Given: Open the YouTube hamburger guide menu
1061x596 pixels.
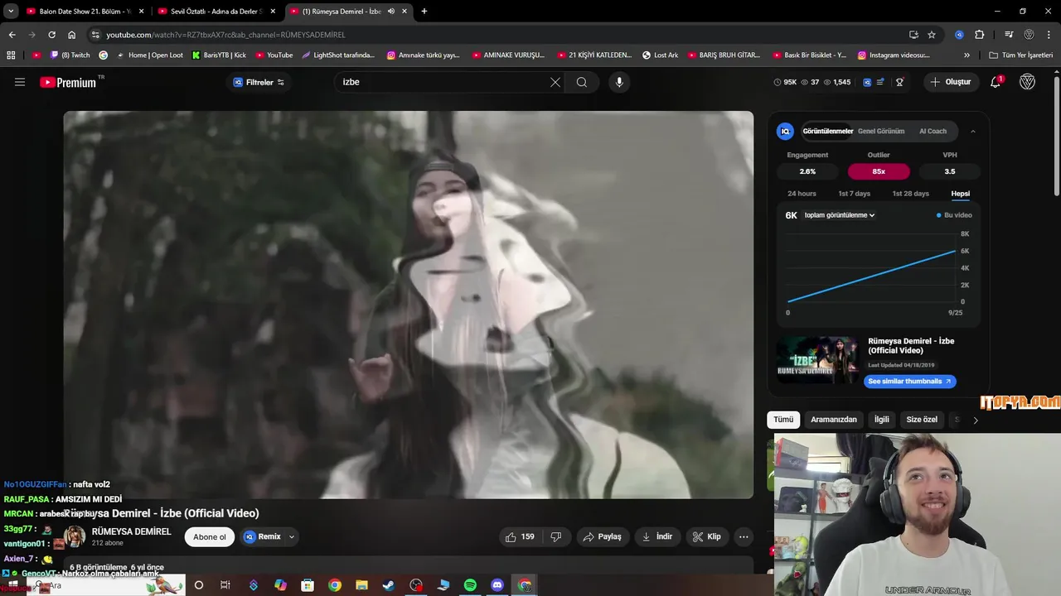Looking at the screenshot, I should tap(20, 82).
